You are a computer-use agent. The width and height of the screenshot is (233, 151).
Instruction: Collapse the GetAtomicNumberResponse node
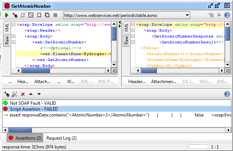(x=133, y=36)
